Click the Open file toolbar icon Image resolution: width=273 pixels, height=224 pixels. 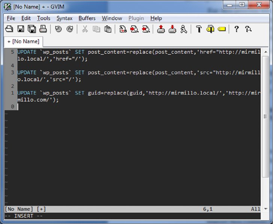[9, 29]
